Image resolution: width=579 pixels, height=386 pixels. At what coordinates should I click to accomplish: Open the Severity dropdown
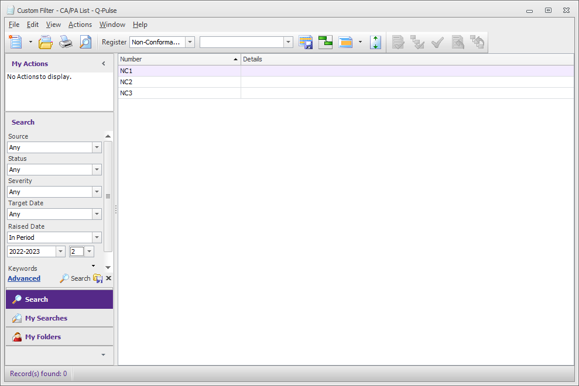pos(97,192)
